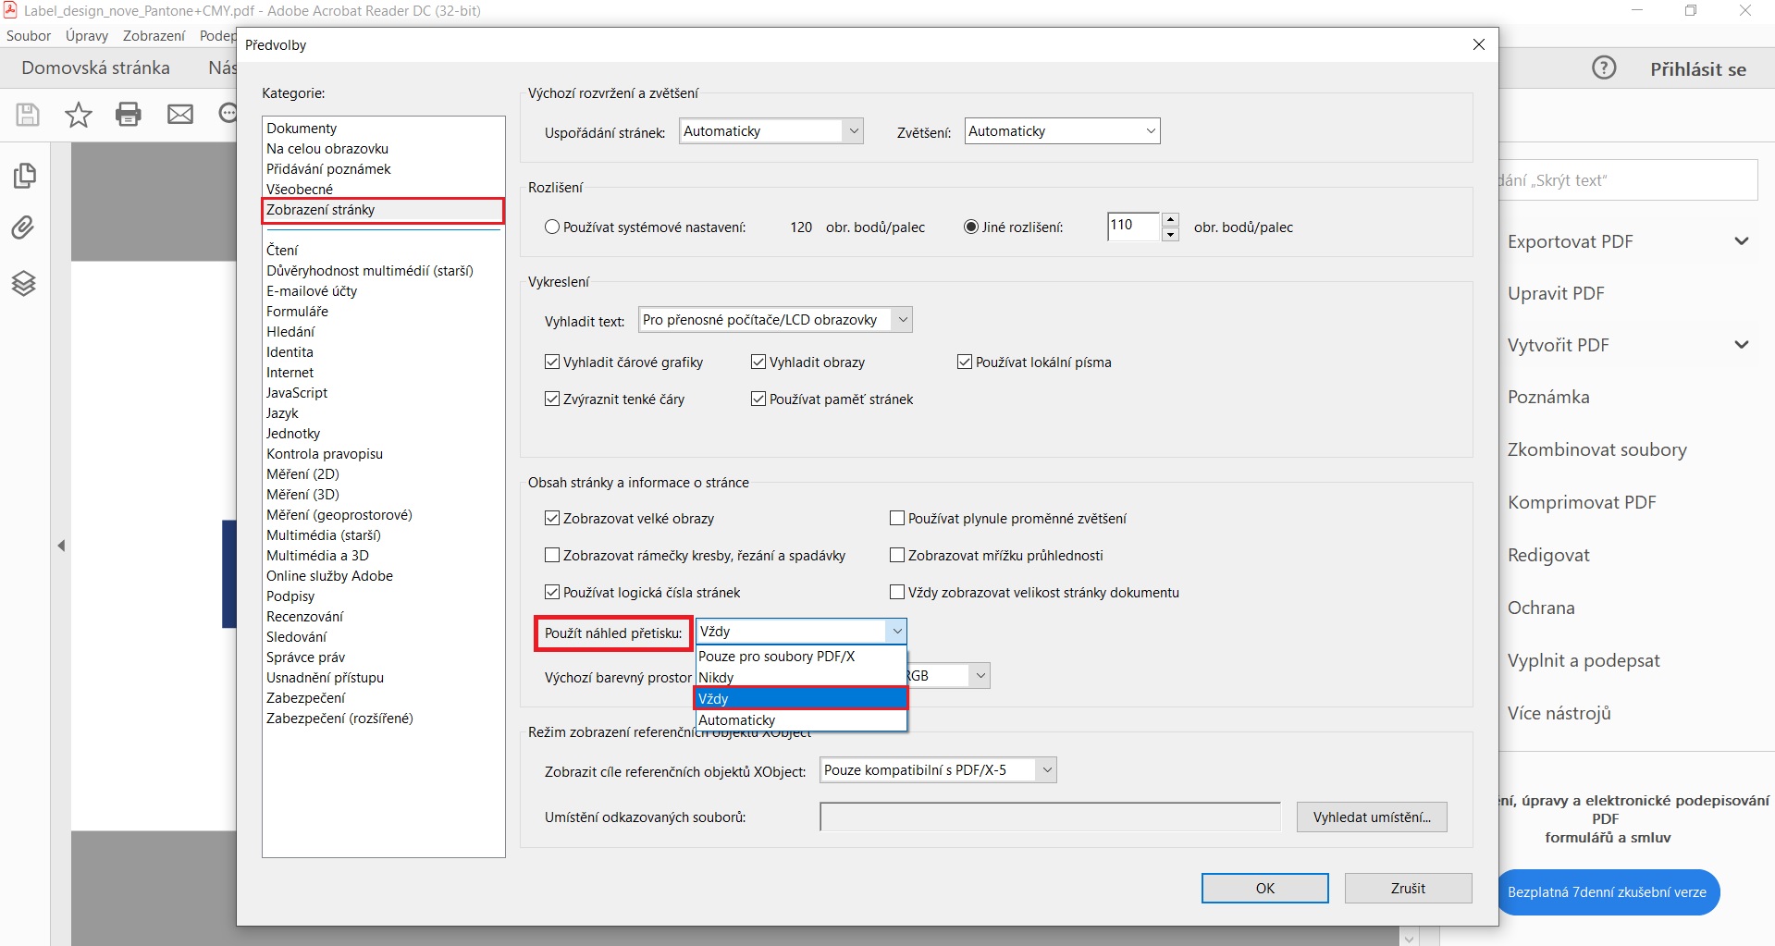This screenshot has width=1775, height=946.
Task: Toggle 'Zvýraznit tenké čáry' checkbox
Action: 552,399
